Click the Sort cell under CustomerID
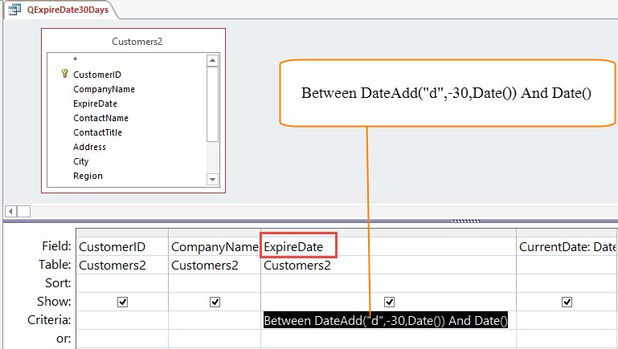 122,283
